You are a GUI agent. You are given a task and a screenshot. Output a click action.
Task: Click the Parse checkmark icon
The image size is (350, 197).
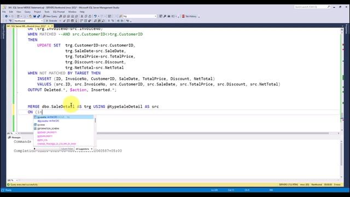pos(65,21)
